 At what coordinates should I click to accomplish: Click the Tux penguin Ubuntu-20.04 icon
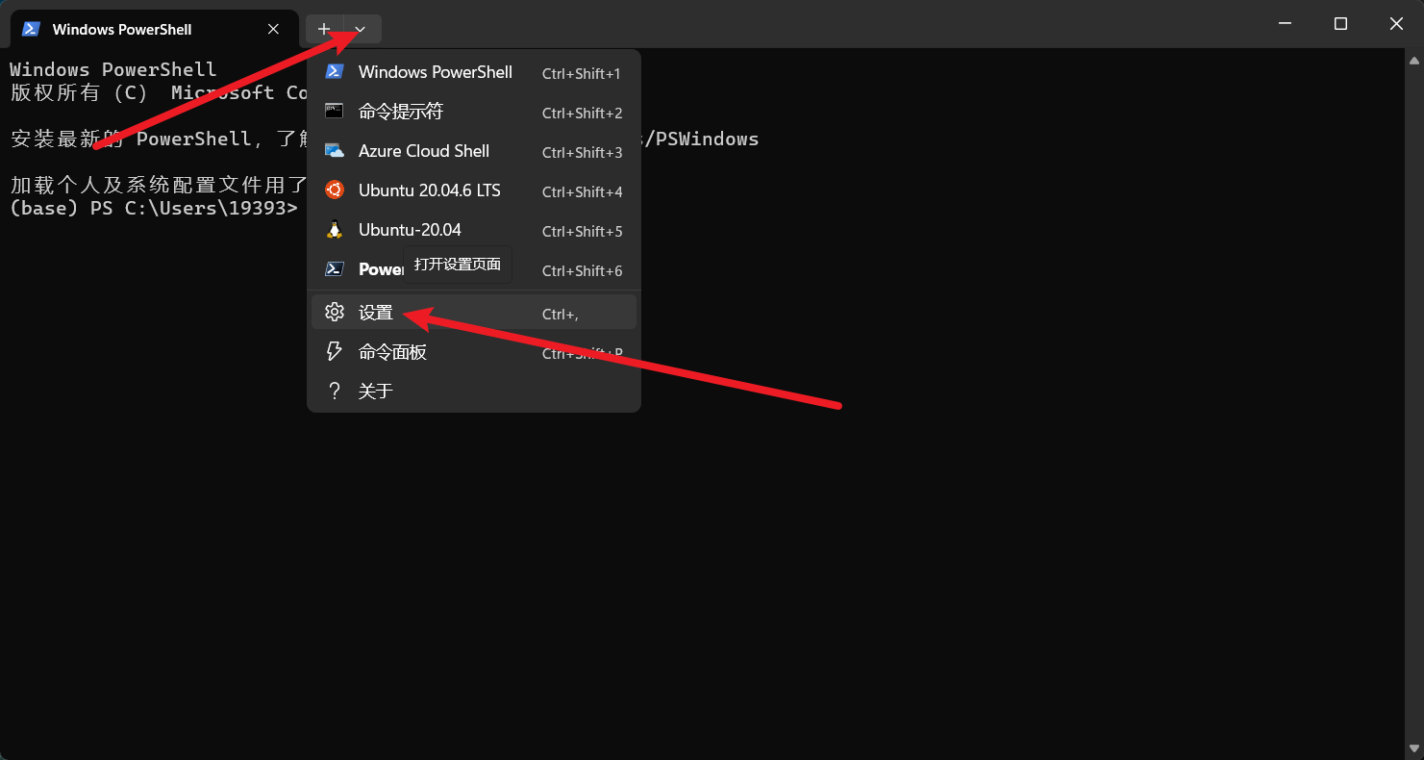[335, 230]
